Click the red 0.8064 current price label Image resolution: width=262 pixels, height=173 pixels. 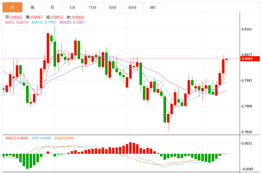[250, 59]
